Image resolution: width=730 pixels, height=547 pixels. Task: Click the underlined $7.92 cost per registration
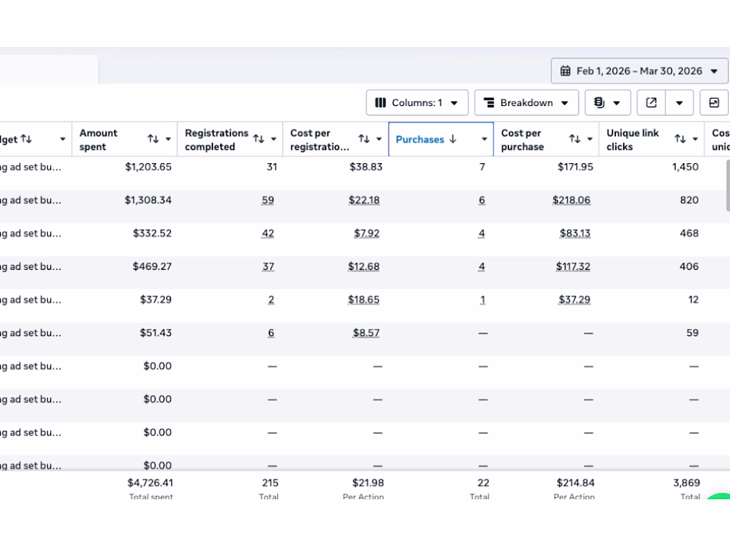(367, 233)
